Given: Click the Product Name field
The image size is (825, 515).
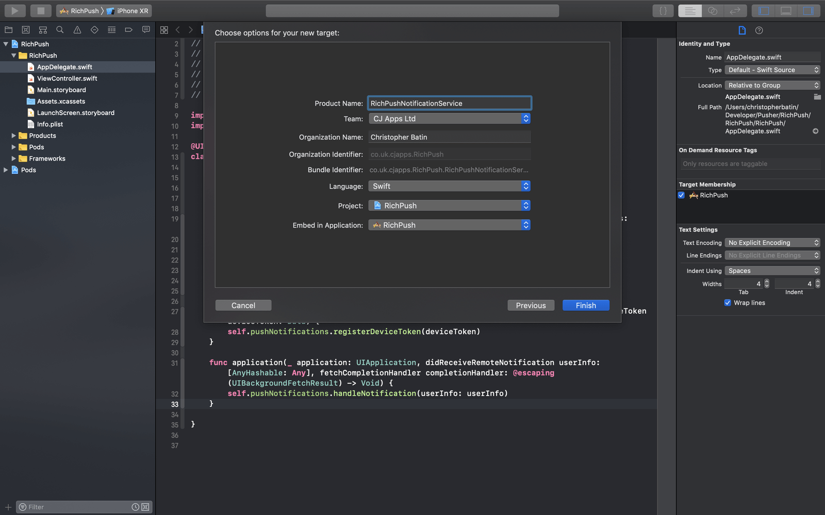Looking at the screenshot, I should coord(449,103).
